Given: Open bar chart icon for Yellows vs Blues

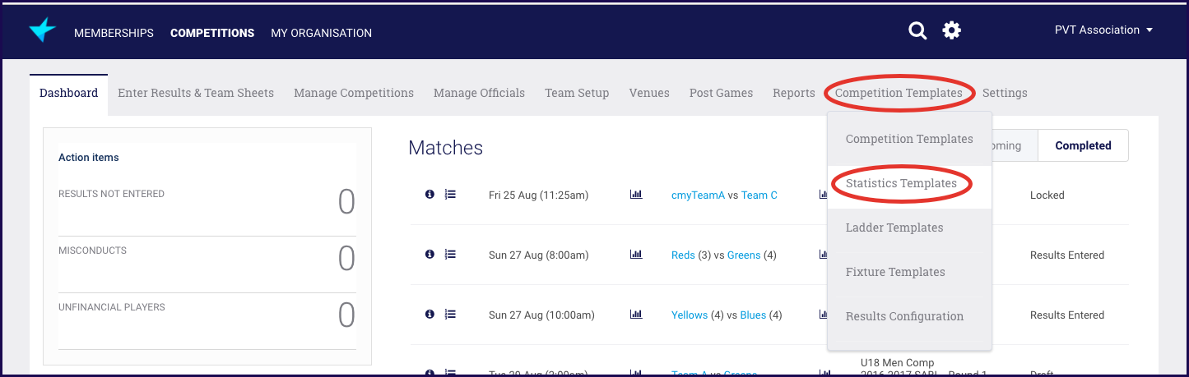Looking at the screenshot, I should pyautogui.click(x=635, y=315).
